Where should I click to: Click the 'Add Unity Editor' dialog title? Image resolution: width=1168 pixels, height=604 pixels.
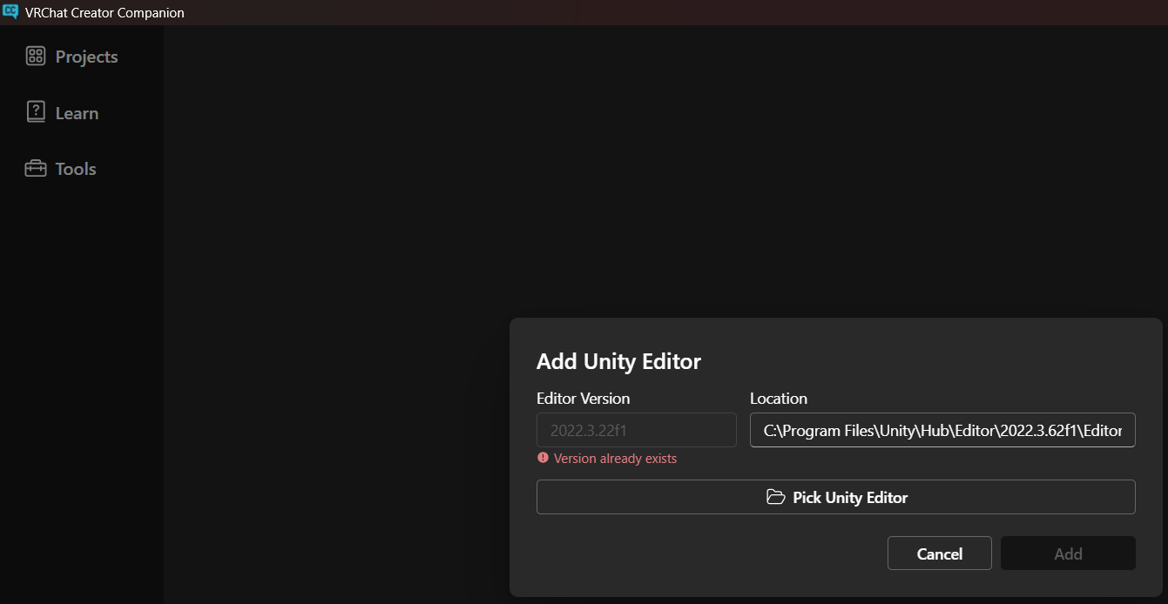click(618, 361)
